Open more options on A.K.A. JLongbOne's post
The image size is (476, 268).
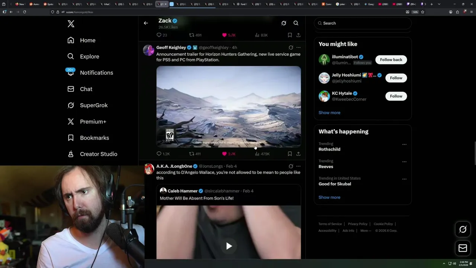298,166
